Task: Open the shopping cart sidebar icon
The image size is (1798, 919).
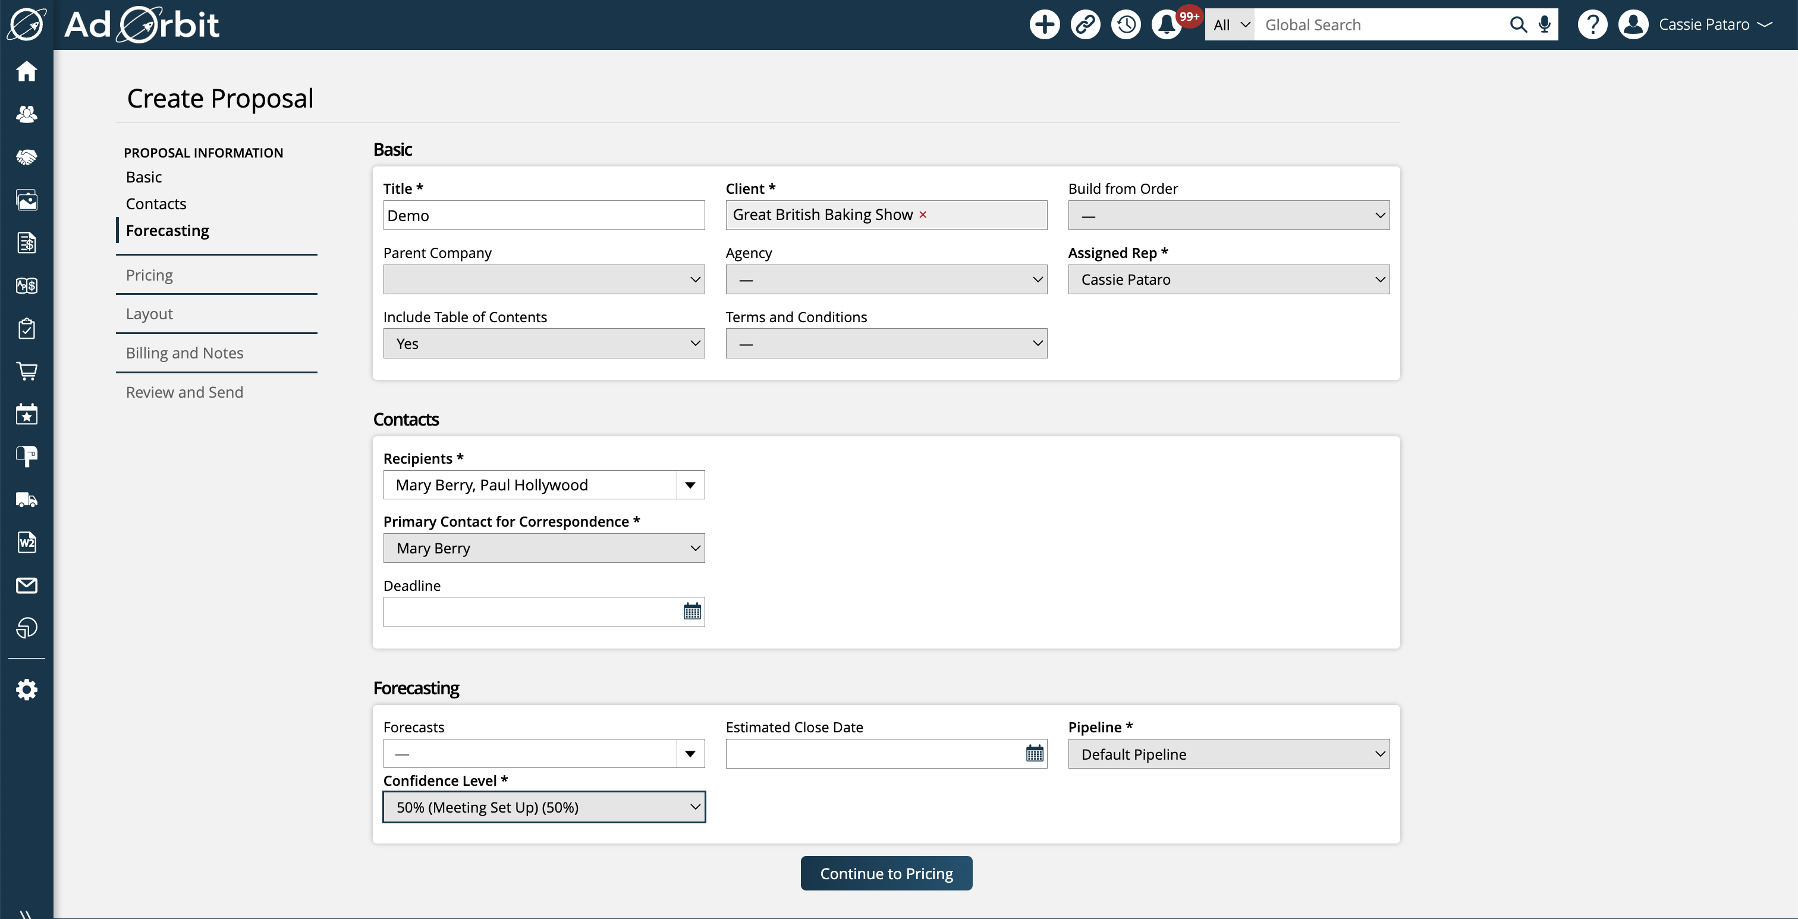Action: [x=27, y=372]
